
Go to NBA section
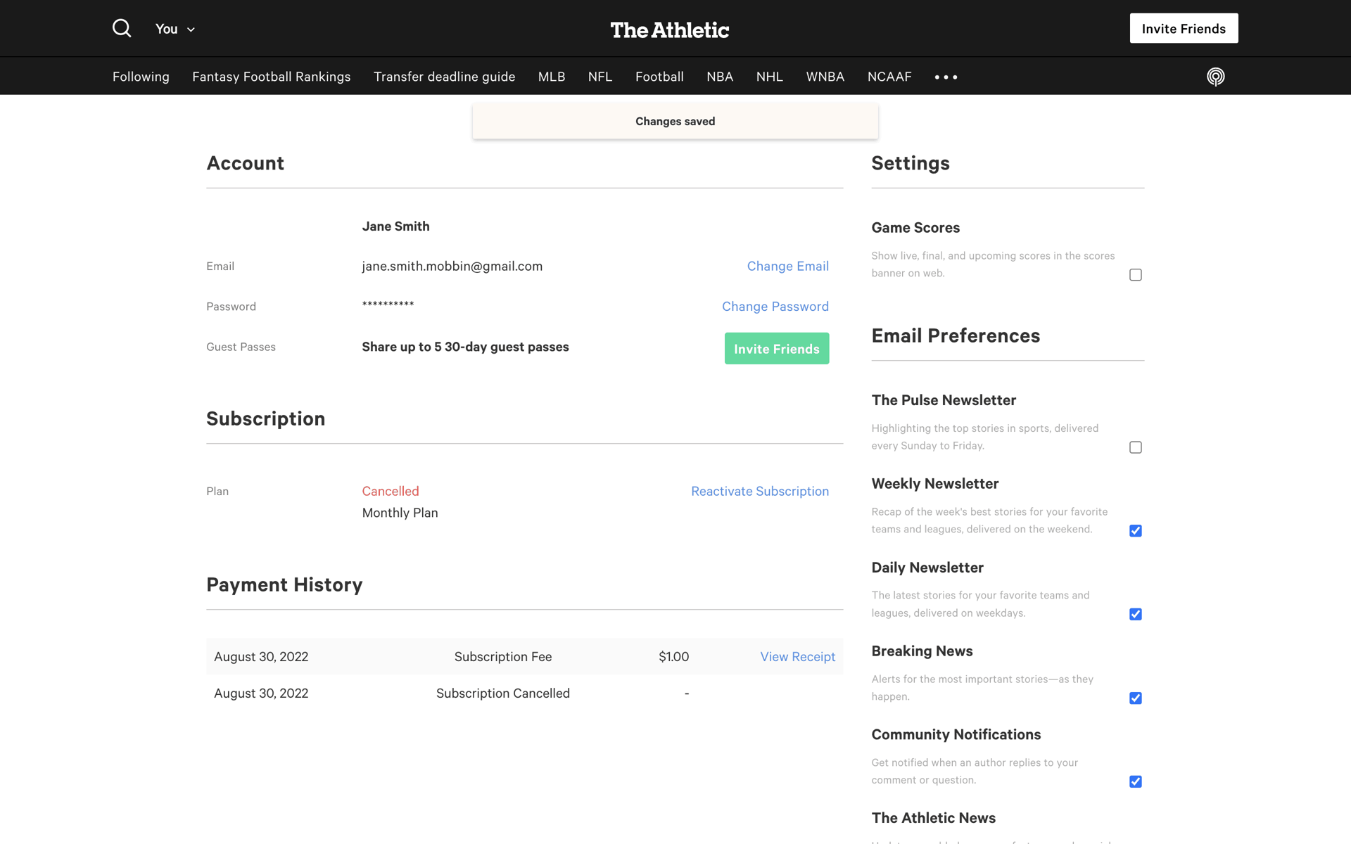[720, 77]
